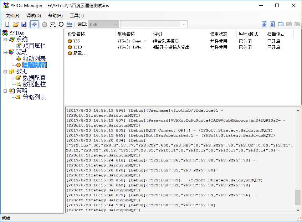302x222 pixels.
Task: Select 驱动 folder in the tree
Action: [x=22, y=52]
